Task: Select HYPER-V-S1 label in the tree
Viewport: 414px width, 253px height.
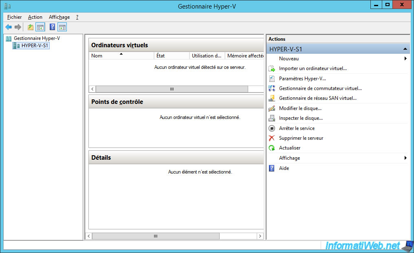Action: click(35, 46)
